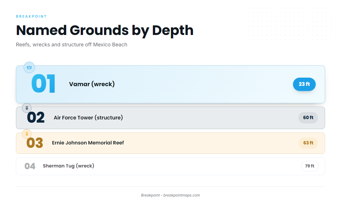
Task: Click the Mexico Beach subtitle text
Action: 72,45
